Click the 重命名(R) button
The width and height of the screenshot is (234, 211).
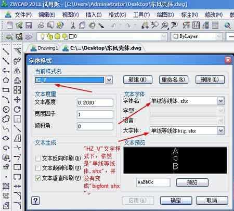click(174, 80)
